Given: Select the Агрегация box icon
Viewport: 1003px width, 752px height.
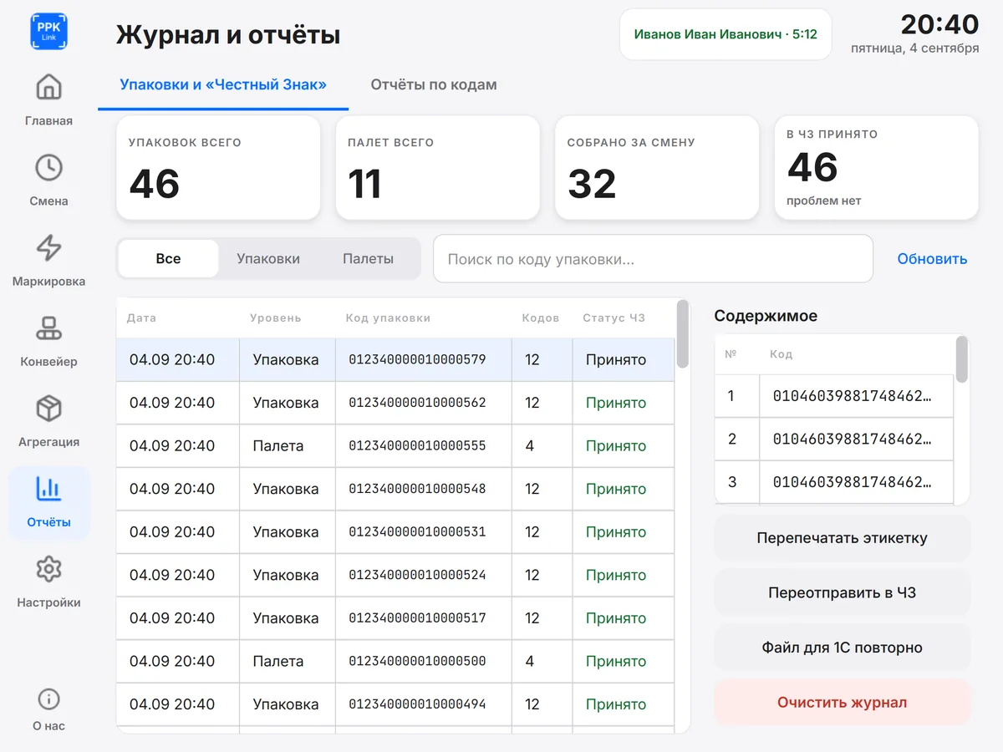Looking at the screenshot, I should pyautogui.click(x=48, y=408).
